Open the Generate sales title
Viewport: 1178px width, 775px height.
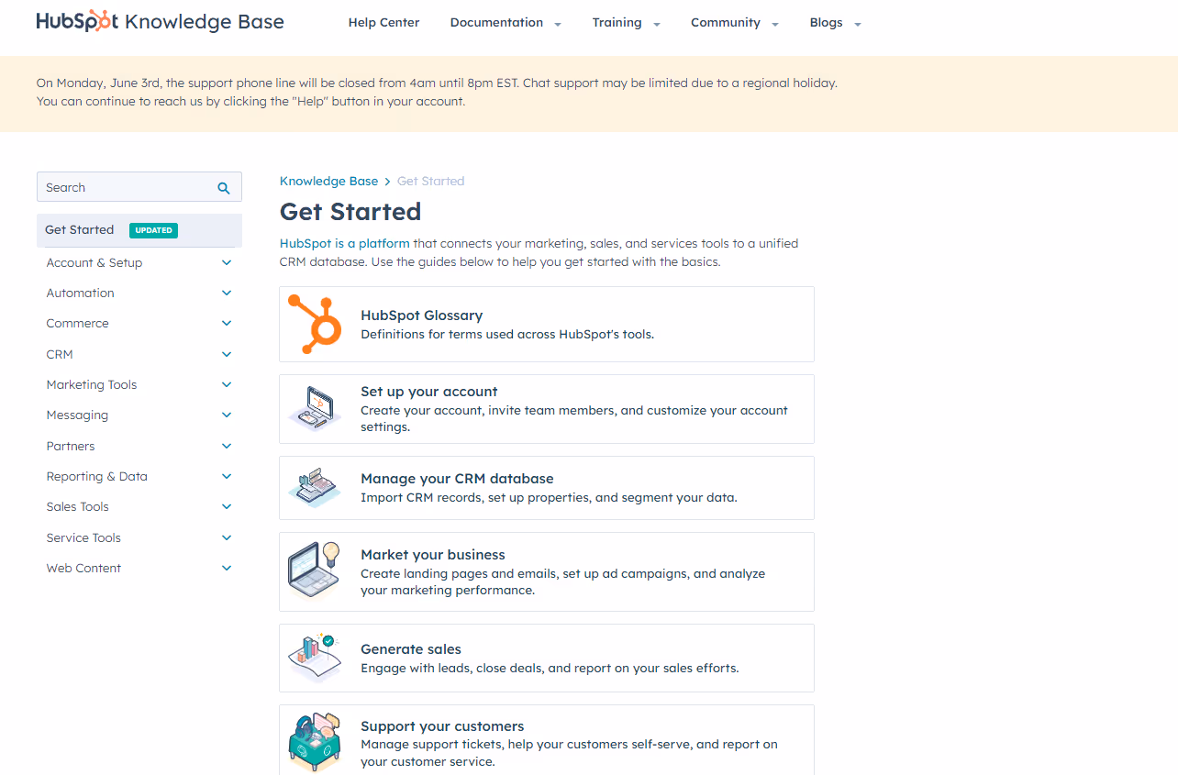pyautogui.click(x=411, y=648)
